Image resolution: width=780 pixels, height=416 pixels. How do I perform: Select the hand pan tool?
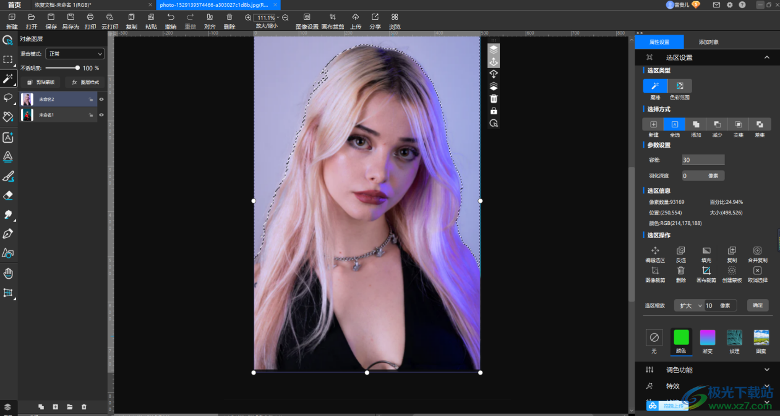tap(8, 273)
